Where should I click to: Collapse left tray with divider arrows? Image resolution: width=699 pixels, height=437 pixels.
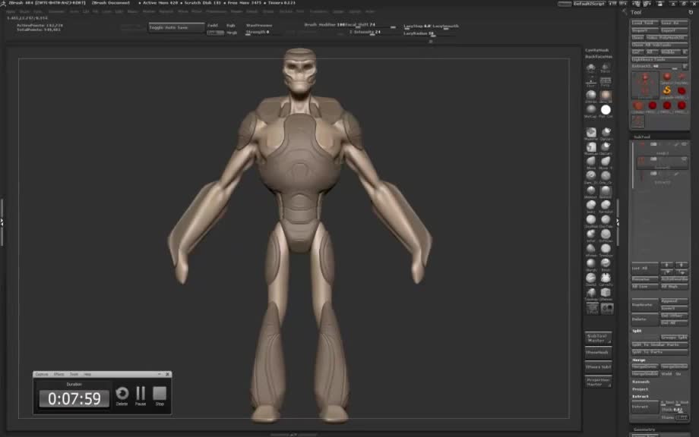tap(2, 222)
